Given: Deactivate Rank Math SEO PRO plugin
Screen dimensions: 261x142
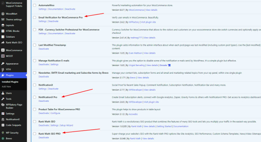Looking at the screenshot, I should click(44, 138).
